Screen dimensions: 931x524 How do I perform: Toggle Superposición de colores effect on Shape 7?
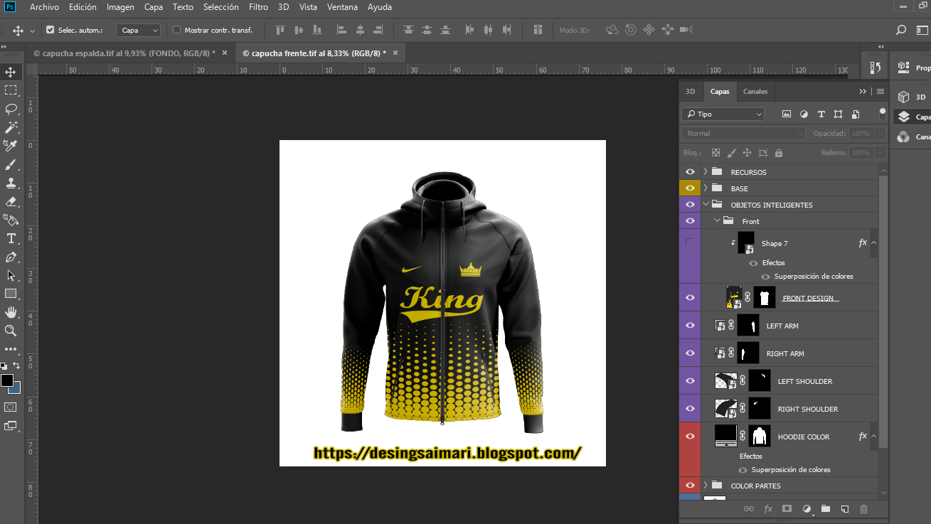[x=765, y=277]
